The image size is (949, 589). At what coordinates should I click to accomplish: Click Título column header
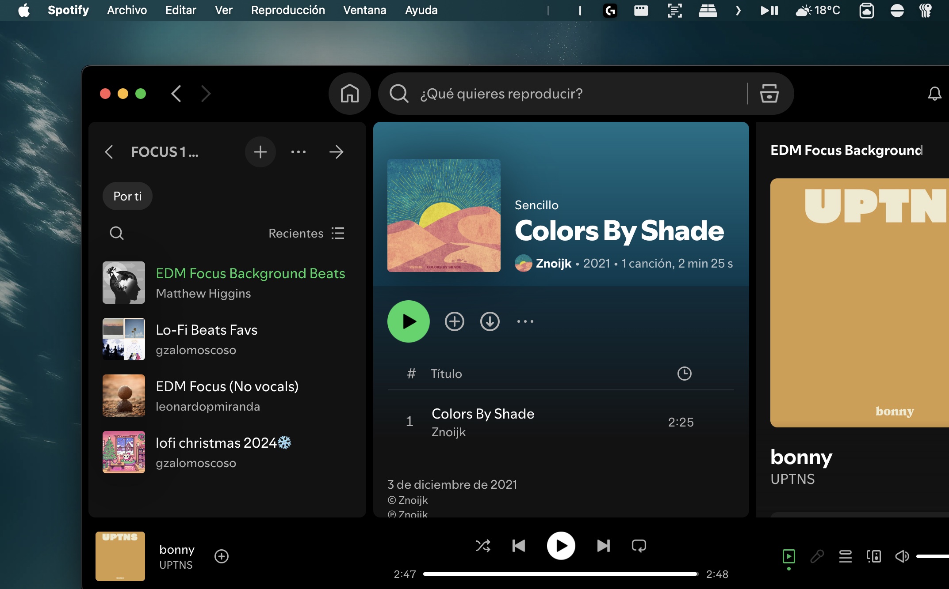[446, 374]
